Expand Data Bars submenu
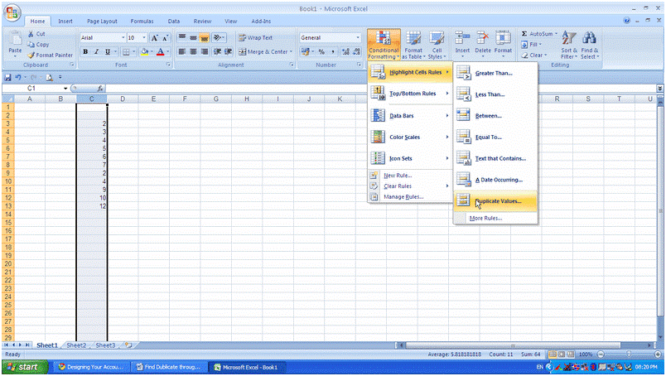Image resolution: width=666 pixels, height=376 pixels. [x=410, y=116]
